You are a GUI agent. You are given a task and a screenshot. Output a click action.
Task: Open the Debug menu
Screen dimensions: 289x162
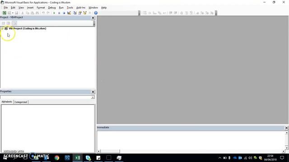(52, 8)
